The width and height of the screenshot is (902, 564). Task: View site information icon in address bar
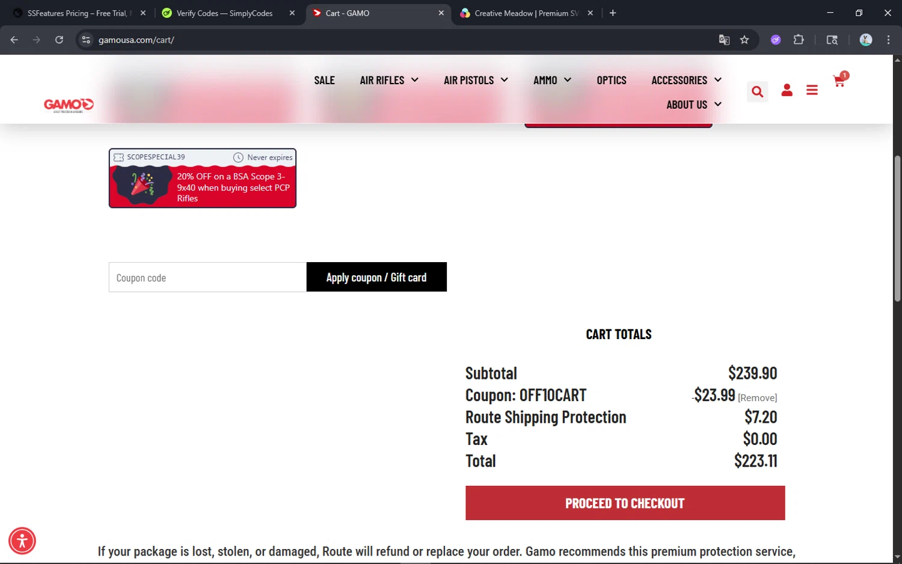pos(86,40)
